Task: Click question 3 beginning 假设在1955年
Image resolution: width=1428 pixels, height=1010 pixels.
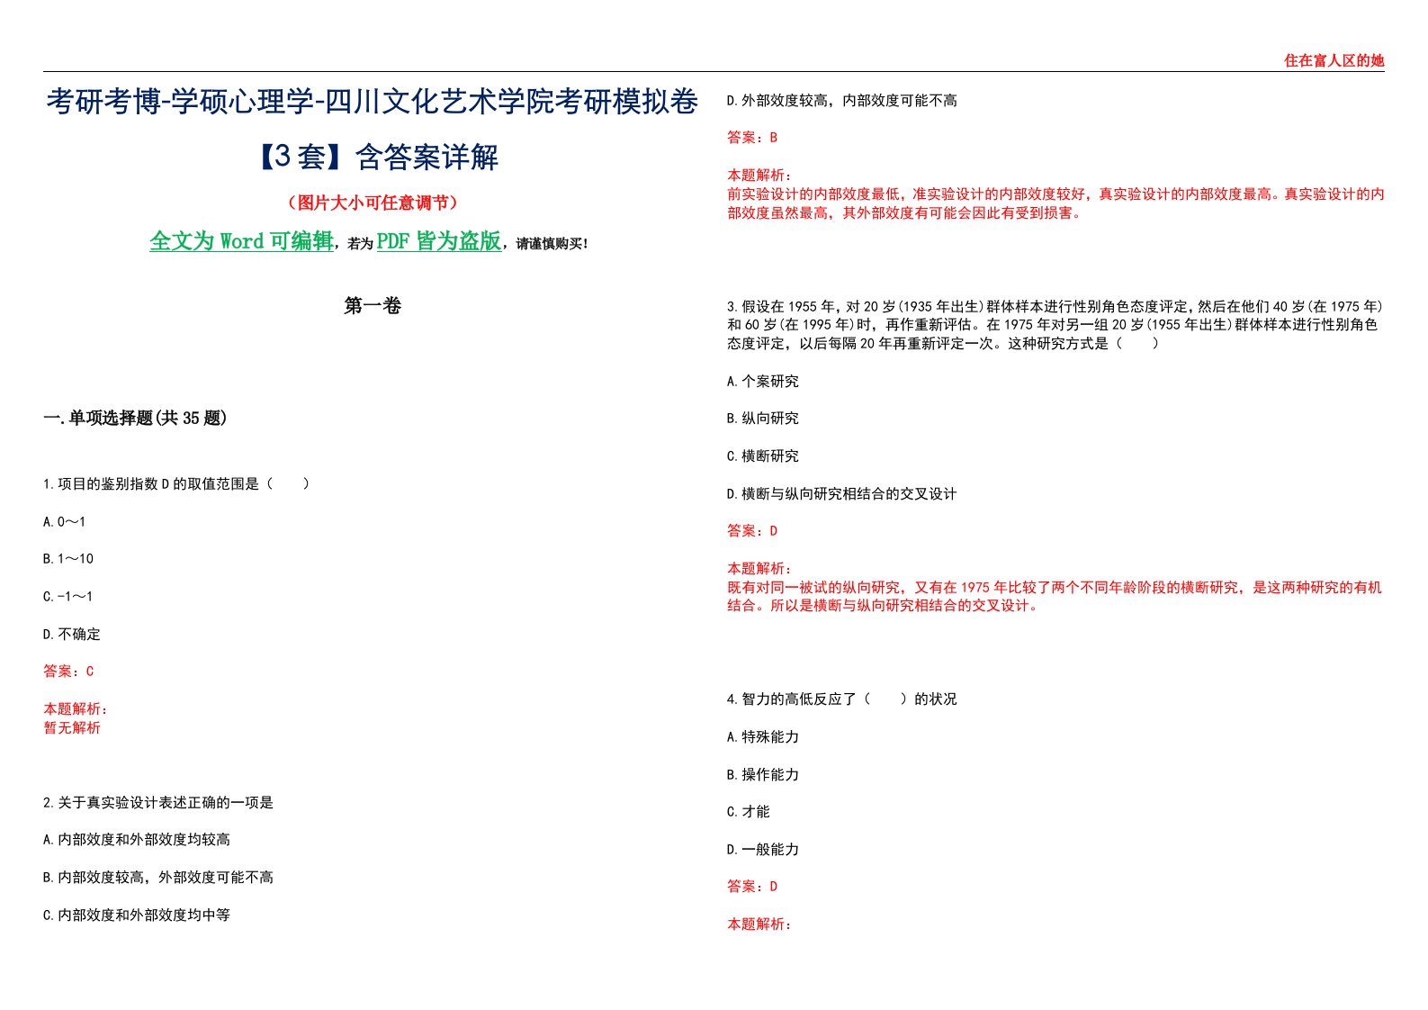Action: tap(1055, 325)
